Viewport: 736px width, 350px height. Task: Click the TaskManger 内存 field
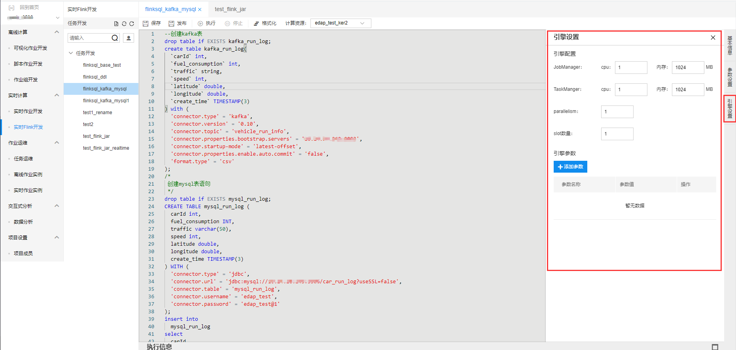click(688, 89)
